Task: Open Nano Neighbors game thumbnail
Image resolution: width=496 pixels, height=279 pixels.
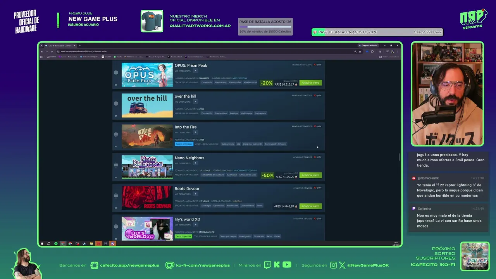Action: pyautogui.click(x=147, y=167)
